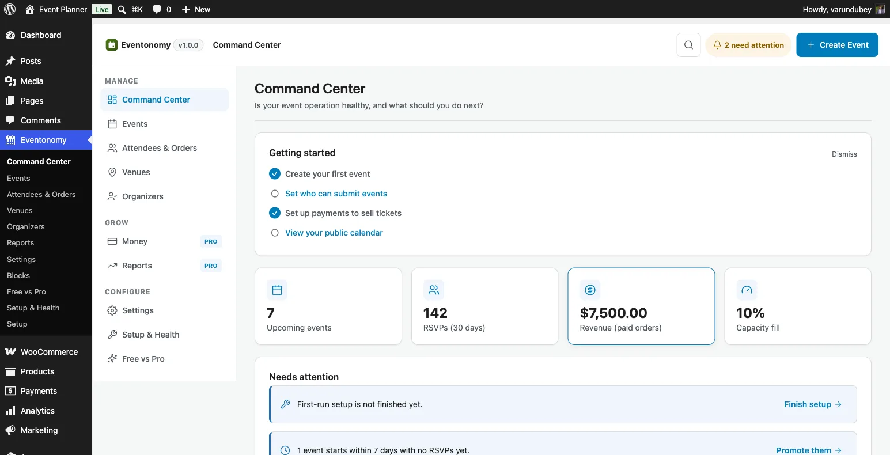This screenshot has height=455, width=890.
Task: Click the v1.0.0 version badge
Action: (188, 45)
